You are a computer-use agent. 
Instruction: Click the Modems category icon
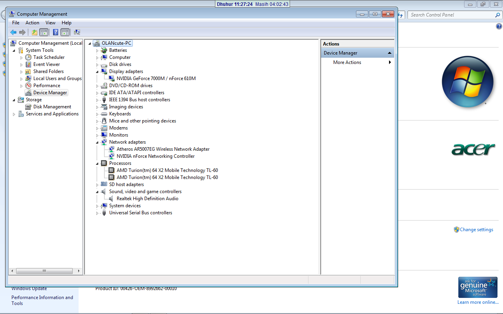[x=104, y=128]
